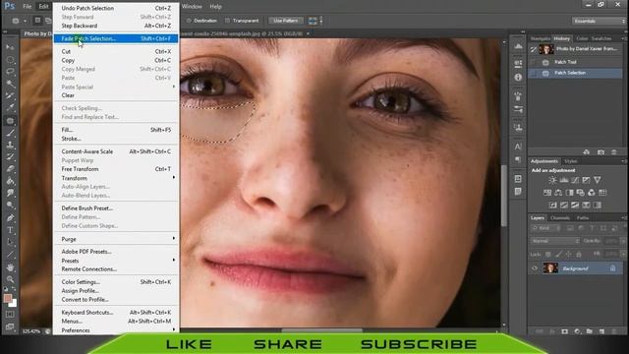Open the Normal blend mode dropdown
This screenshot has height=354, width=629.
(x=554, y=241)
